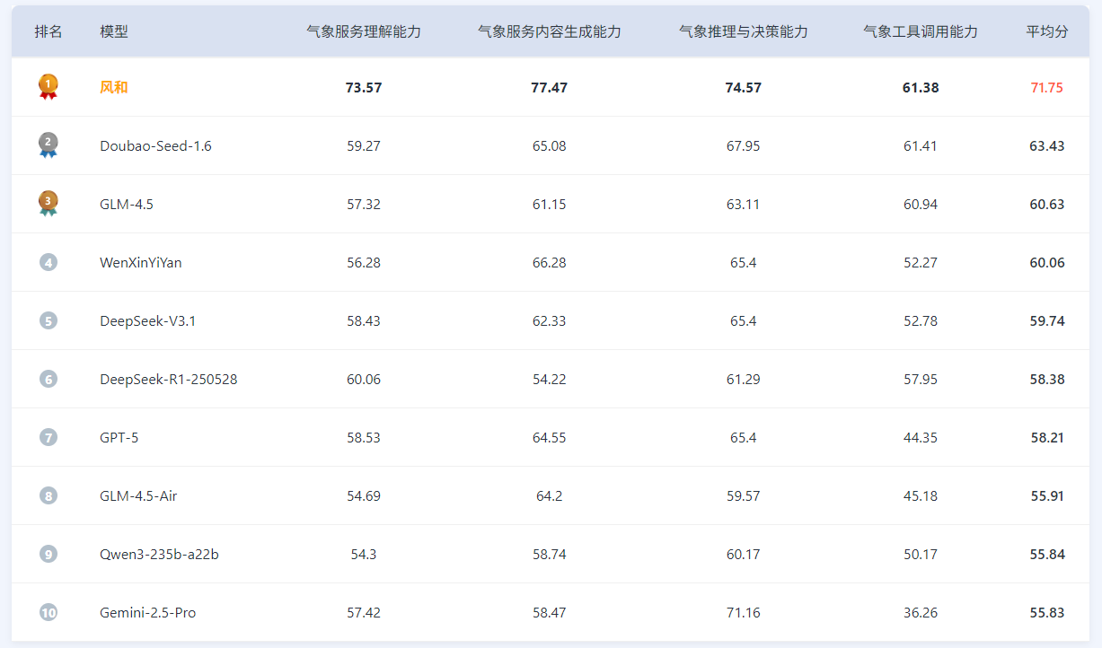This screenshot has height=648, width=1102.
Task: Click the 59.27 score in Doubao row
Action: [x=364, y=145]
